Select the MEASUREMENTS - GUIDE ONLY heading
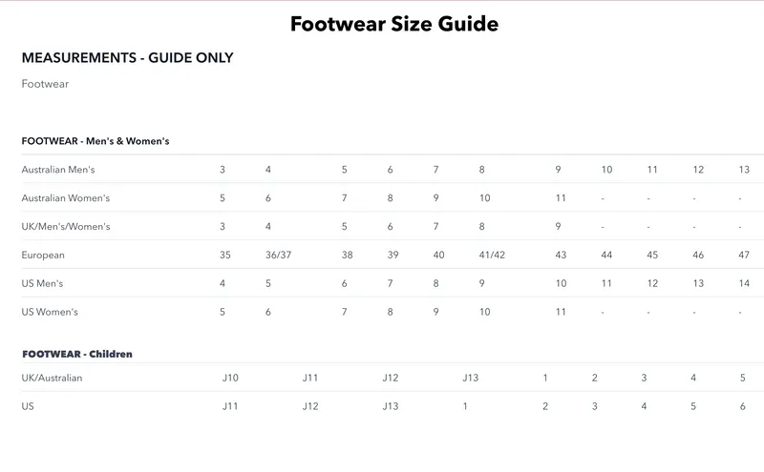 [x=127, y=58]
